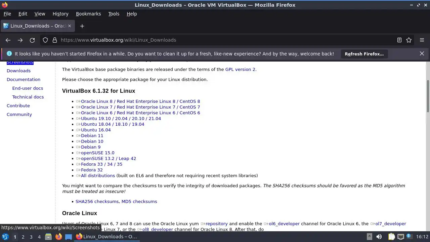Screen dimensions: 430x242
Task: Download Oracle Linux 7 / CentOS 7 package
Action: click(140, 107)
